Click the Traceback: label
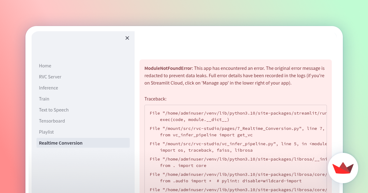 pyautogui.click(x=155, y=99)
